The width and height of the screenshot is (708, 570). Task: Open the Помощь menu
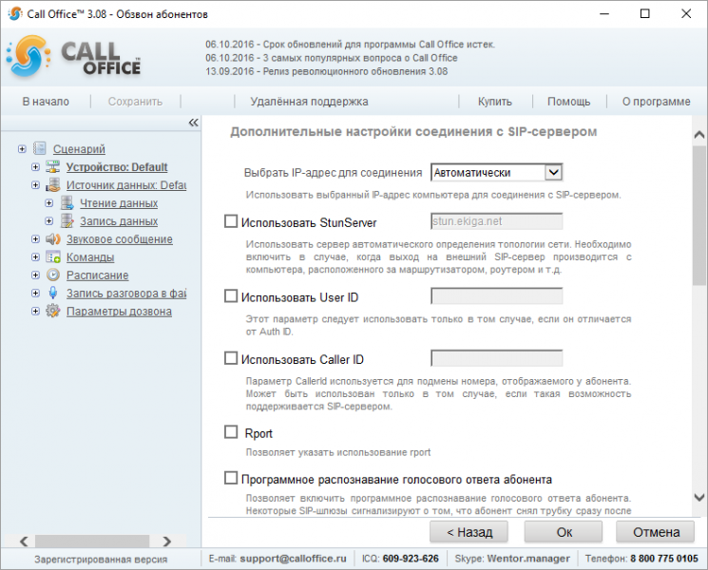(x=568, y=102)
